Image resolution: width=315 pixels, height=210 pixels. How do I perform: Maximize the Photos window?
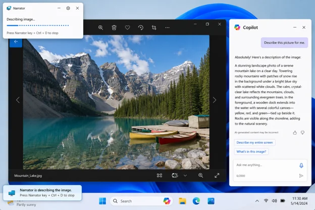[x=207, y=24]
